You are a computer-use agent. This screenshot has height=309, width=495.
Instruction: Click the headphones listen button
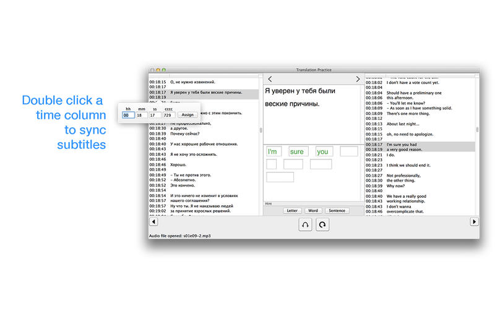(x=305, y=224)
